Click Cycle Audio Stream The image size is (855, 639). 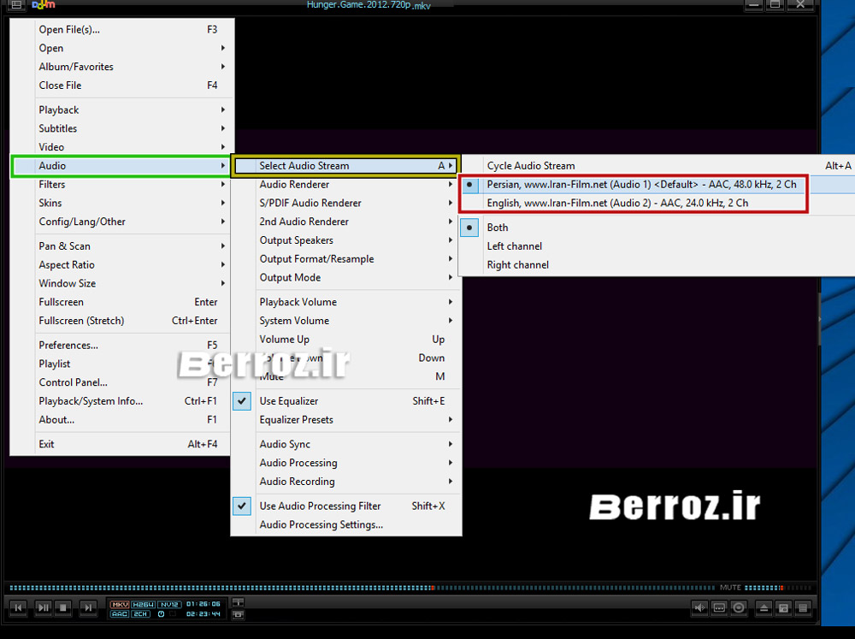tap(530, 166)
